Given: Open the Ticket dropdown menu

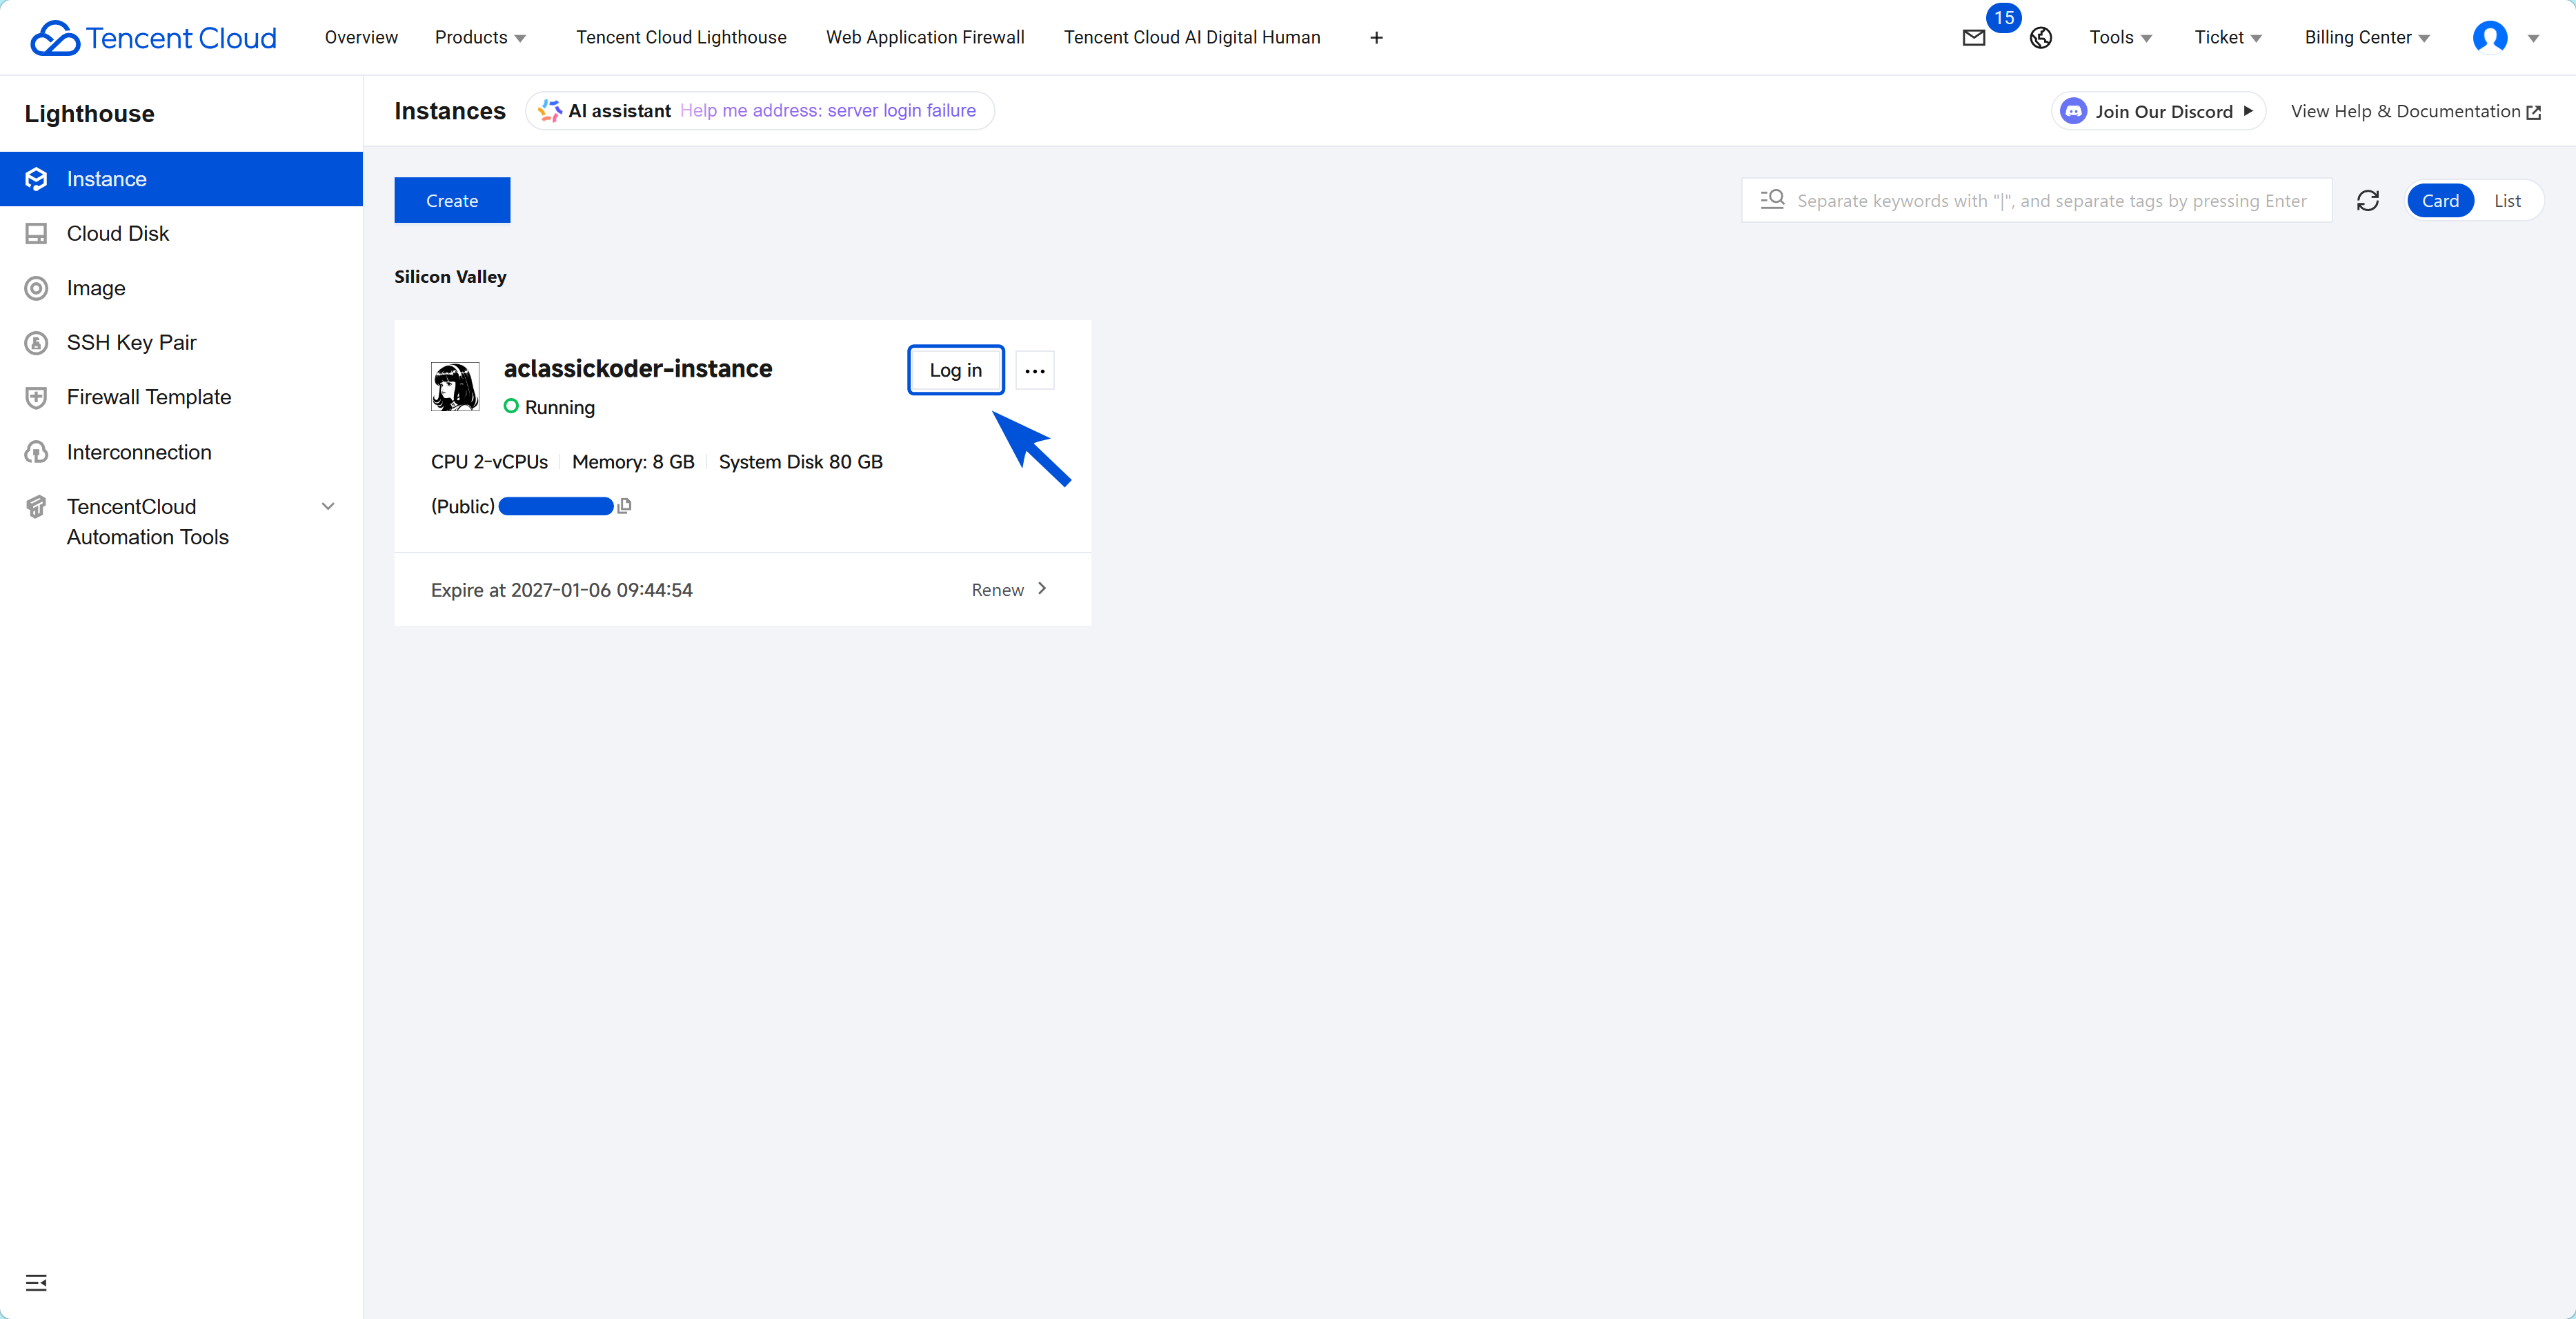Looking at the screenshot, I should pos(2228,37).
